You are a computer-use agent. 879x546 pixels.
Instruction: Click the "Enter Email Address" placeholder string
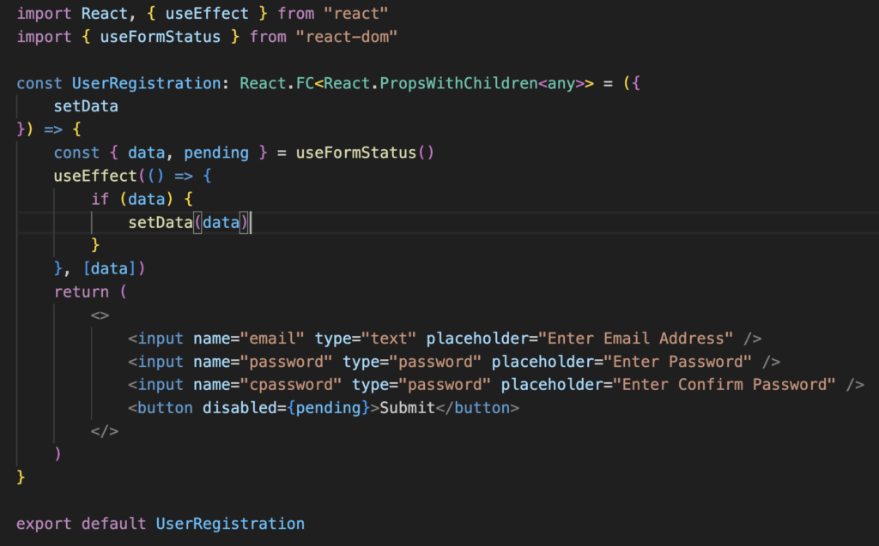pyautogui.click(x=635, y=338)
